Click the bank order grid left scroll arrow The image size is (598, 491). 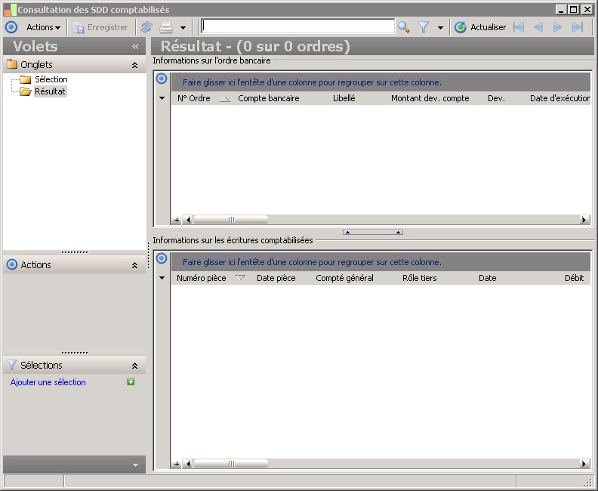(x=188, y=220)
